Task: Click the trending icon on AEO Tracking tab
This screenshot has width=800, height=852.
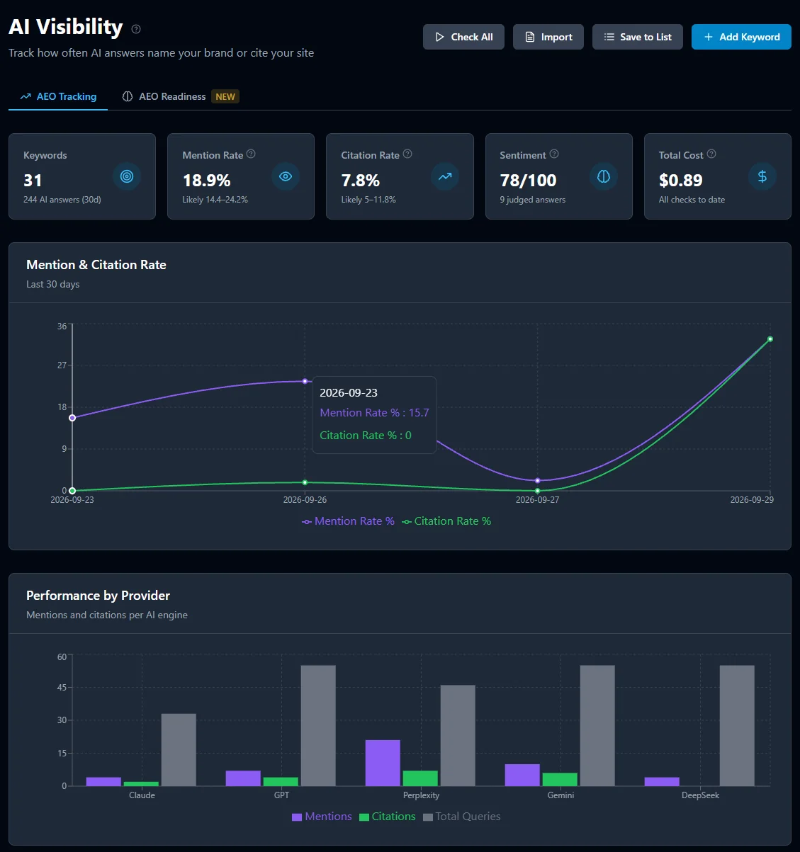Action: coord(26,96)
